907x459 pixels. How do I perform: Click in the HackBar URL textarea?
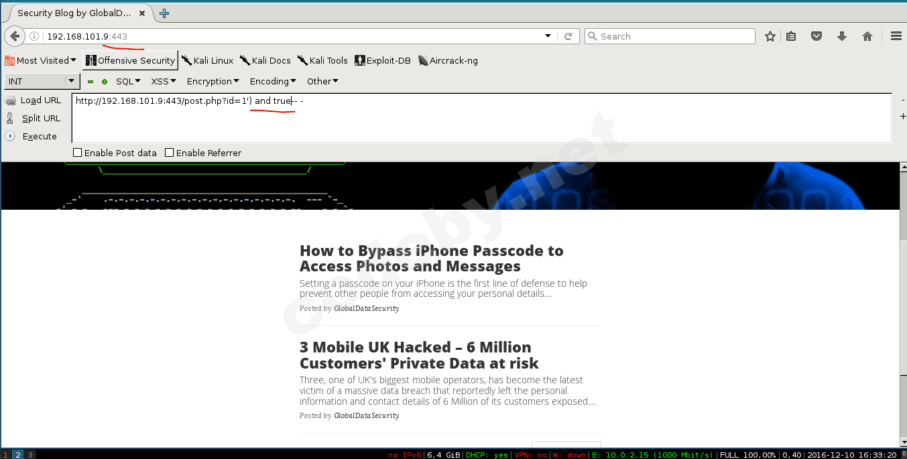(x=481, y=118)
